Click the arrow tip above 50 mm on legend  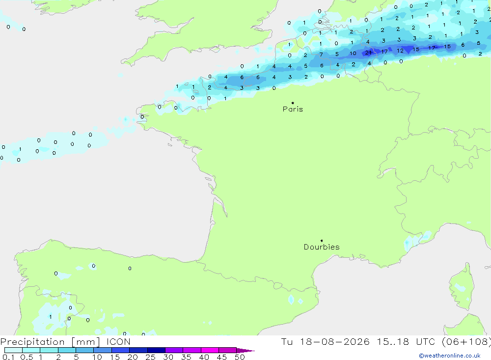pos(246,350)
